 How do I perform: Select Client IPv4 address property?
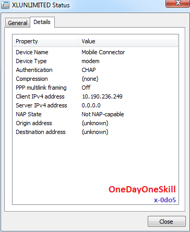40,96
